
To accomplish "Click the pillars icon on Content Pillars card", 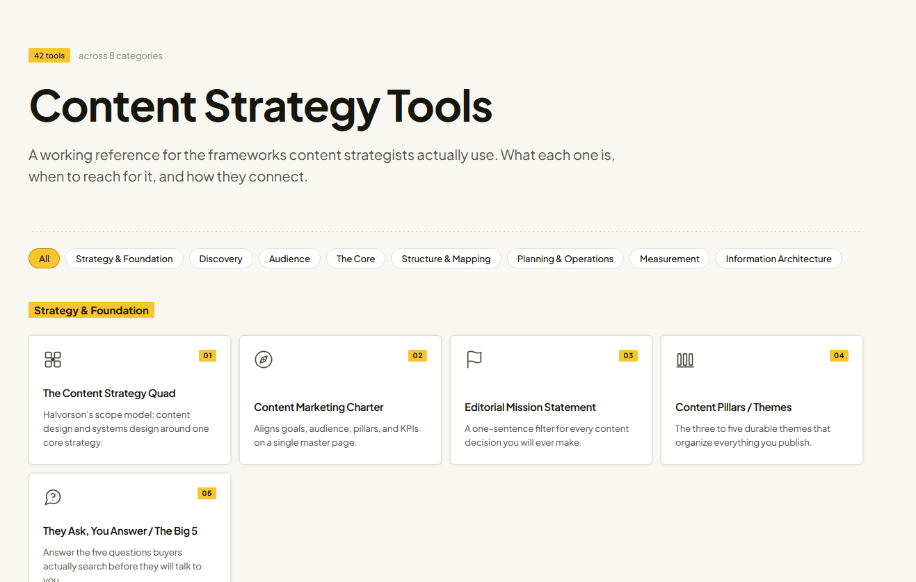I will [685, 359].
